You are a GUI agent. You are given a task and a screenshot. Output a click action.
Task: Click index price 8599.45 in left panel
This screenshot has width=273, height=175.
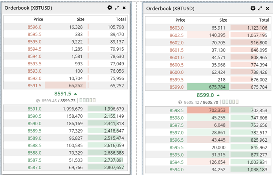(x=49, y=100)
